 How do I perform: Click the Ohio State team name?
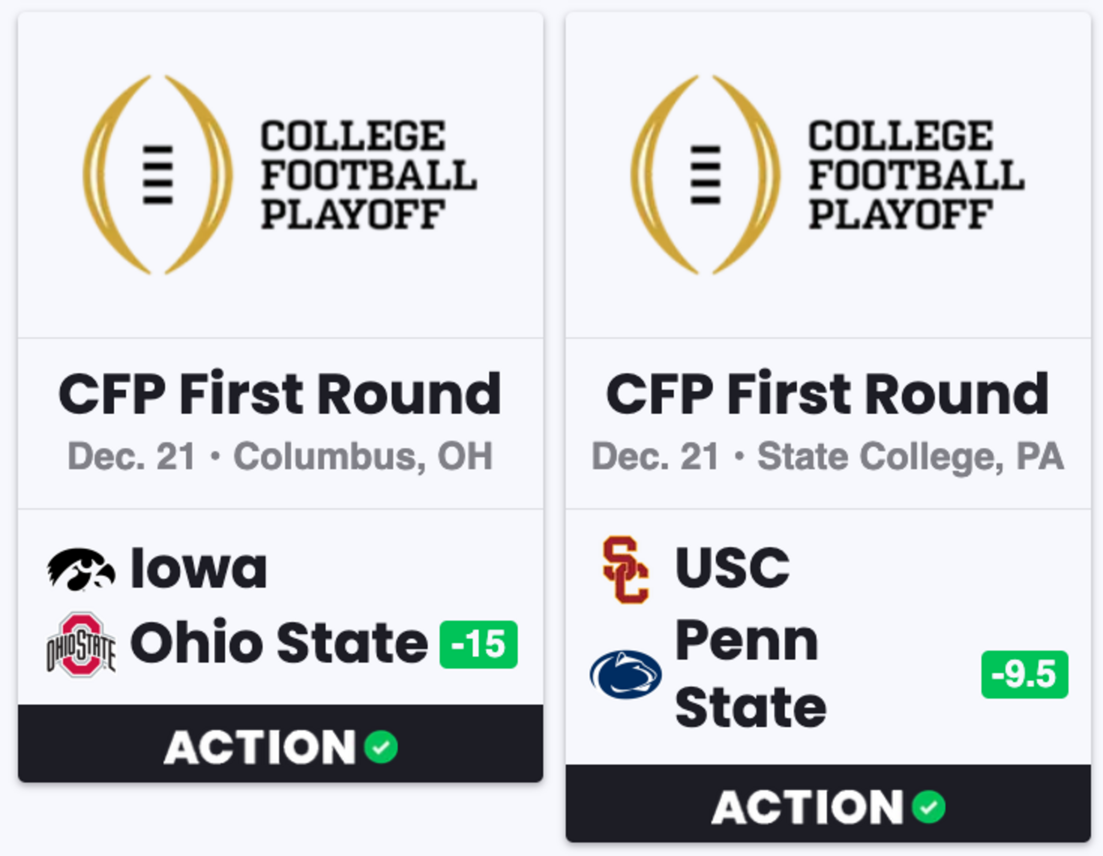click(279, 643)
